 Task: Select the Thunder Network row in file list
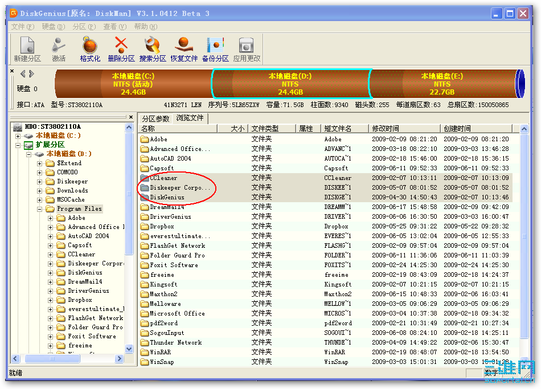pyautogui.click(x=326, y=342)
